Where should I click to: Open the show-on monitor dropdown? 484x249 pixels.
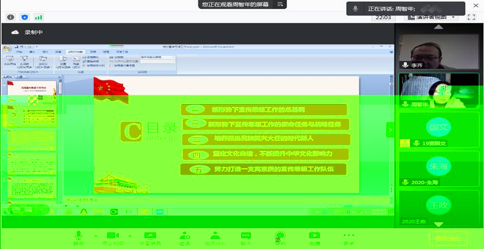click(157, 61)
